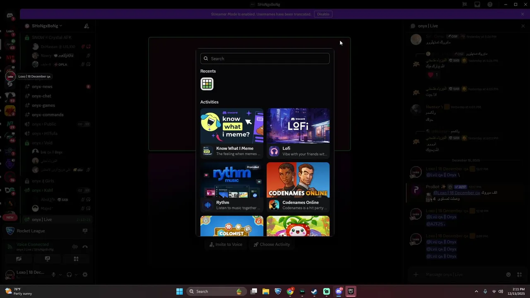Click Choose Activity button

272,244
